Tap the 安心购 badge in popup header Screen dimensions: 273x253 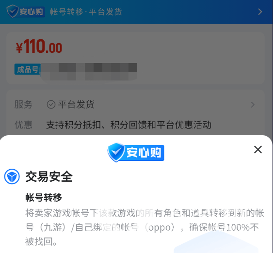[136, 153]
